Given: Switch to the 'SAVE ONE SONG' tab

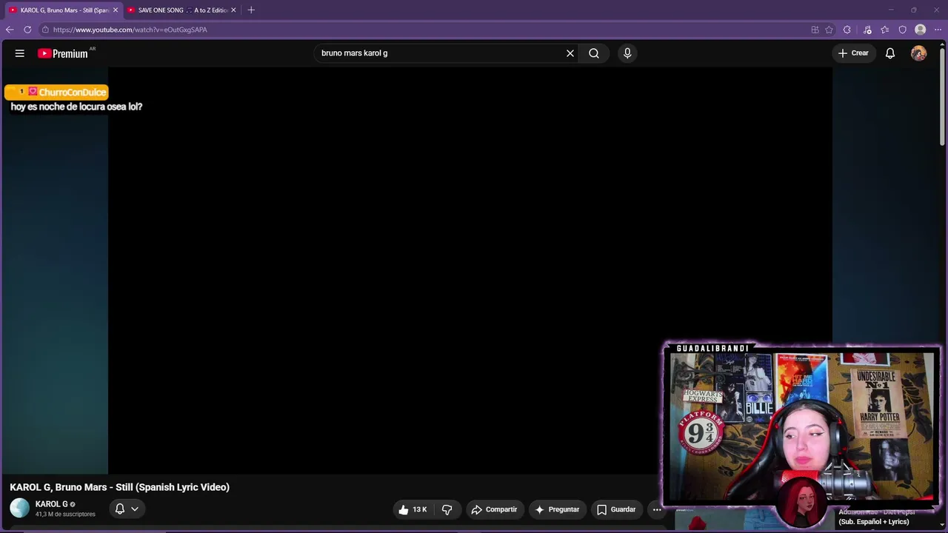Looking at the screenshot, I should (182, 10).
